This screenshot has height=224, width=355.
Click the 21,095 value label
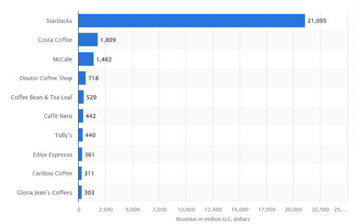(x=317, y=21)
